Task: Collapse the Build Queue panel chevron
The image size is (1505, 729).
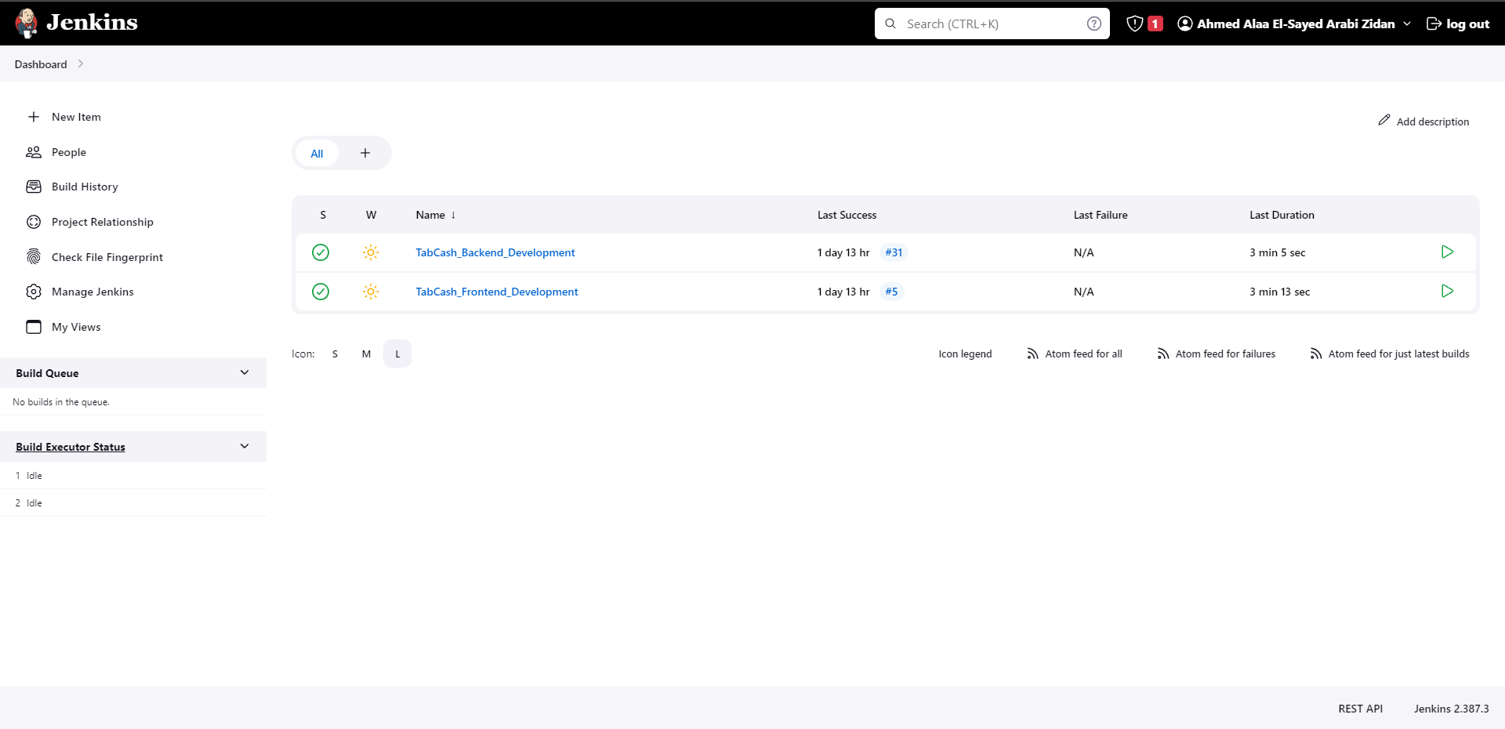Action: [x=245, y=372]
